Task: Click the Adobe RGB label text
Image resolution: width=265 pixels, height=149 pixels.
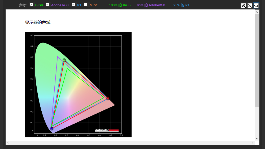Action: coord(60,5)
